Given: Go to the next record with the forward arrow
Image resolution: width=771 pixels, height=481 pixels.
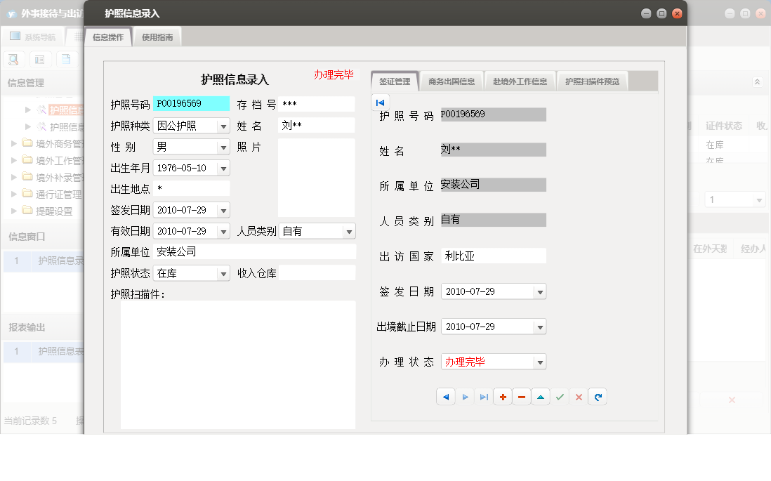Looking at the screenshot, I should coord(466,397).
